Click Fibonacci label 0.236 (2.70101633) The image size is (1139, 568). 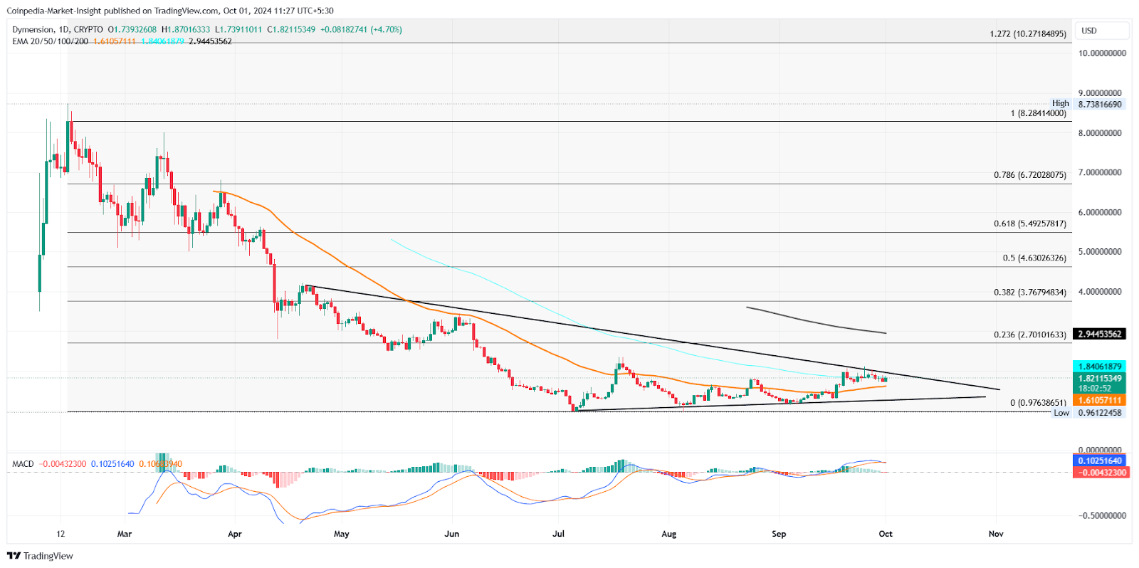coord(1030,335)
